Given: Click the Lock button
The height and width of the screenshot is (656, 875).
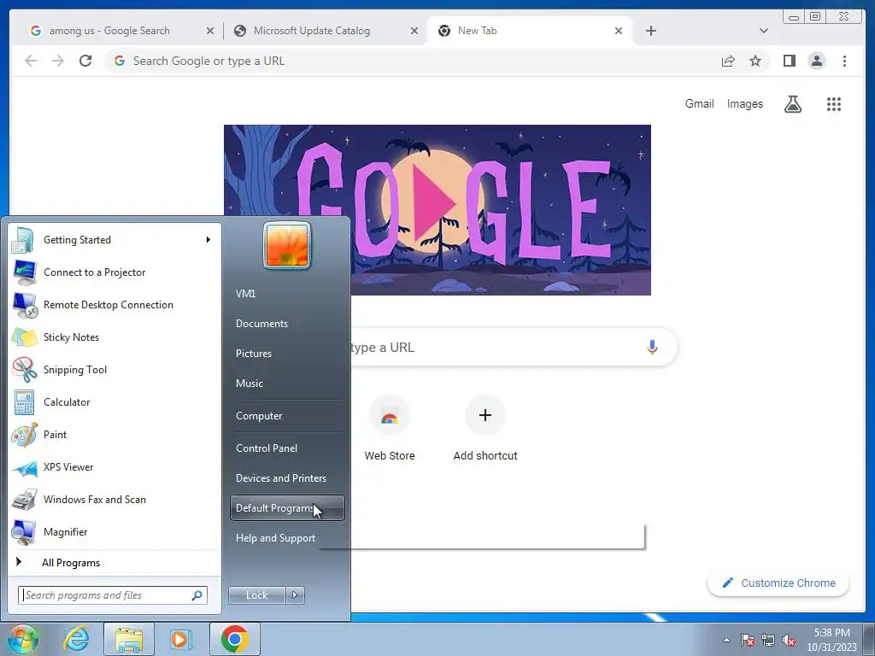Looking at the screenshot, I should (256, 595).
